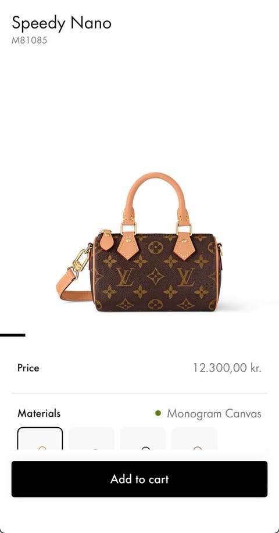Tap the left LV monogram on the bag
The width and height of the screenshot is (279, 533).
click(x=125, y=277)
